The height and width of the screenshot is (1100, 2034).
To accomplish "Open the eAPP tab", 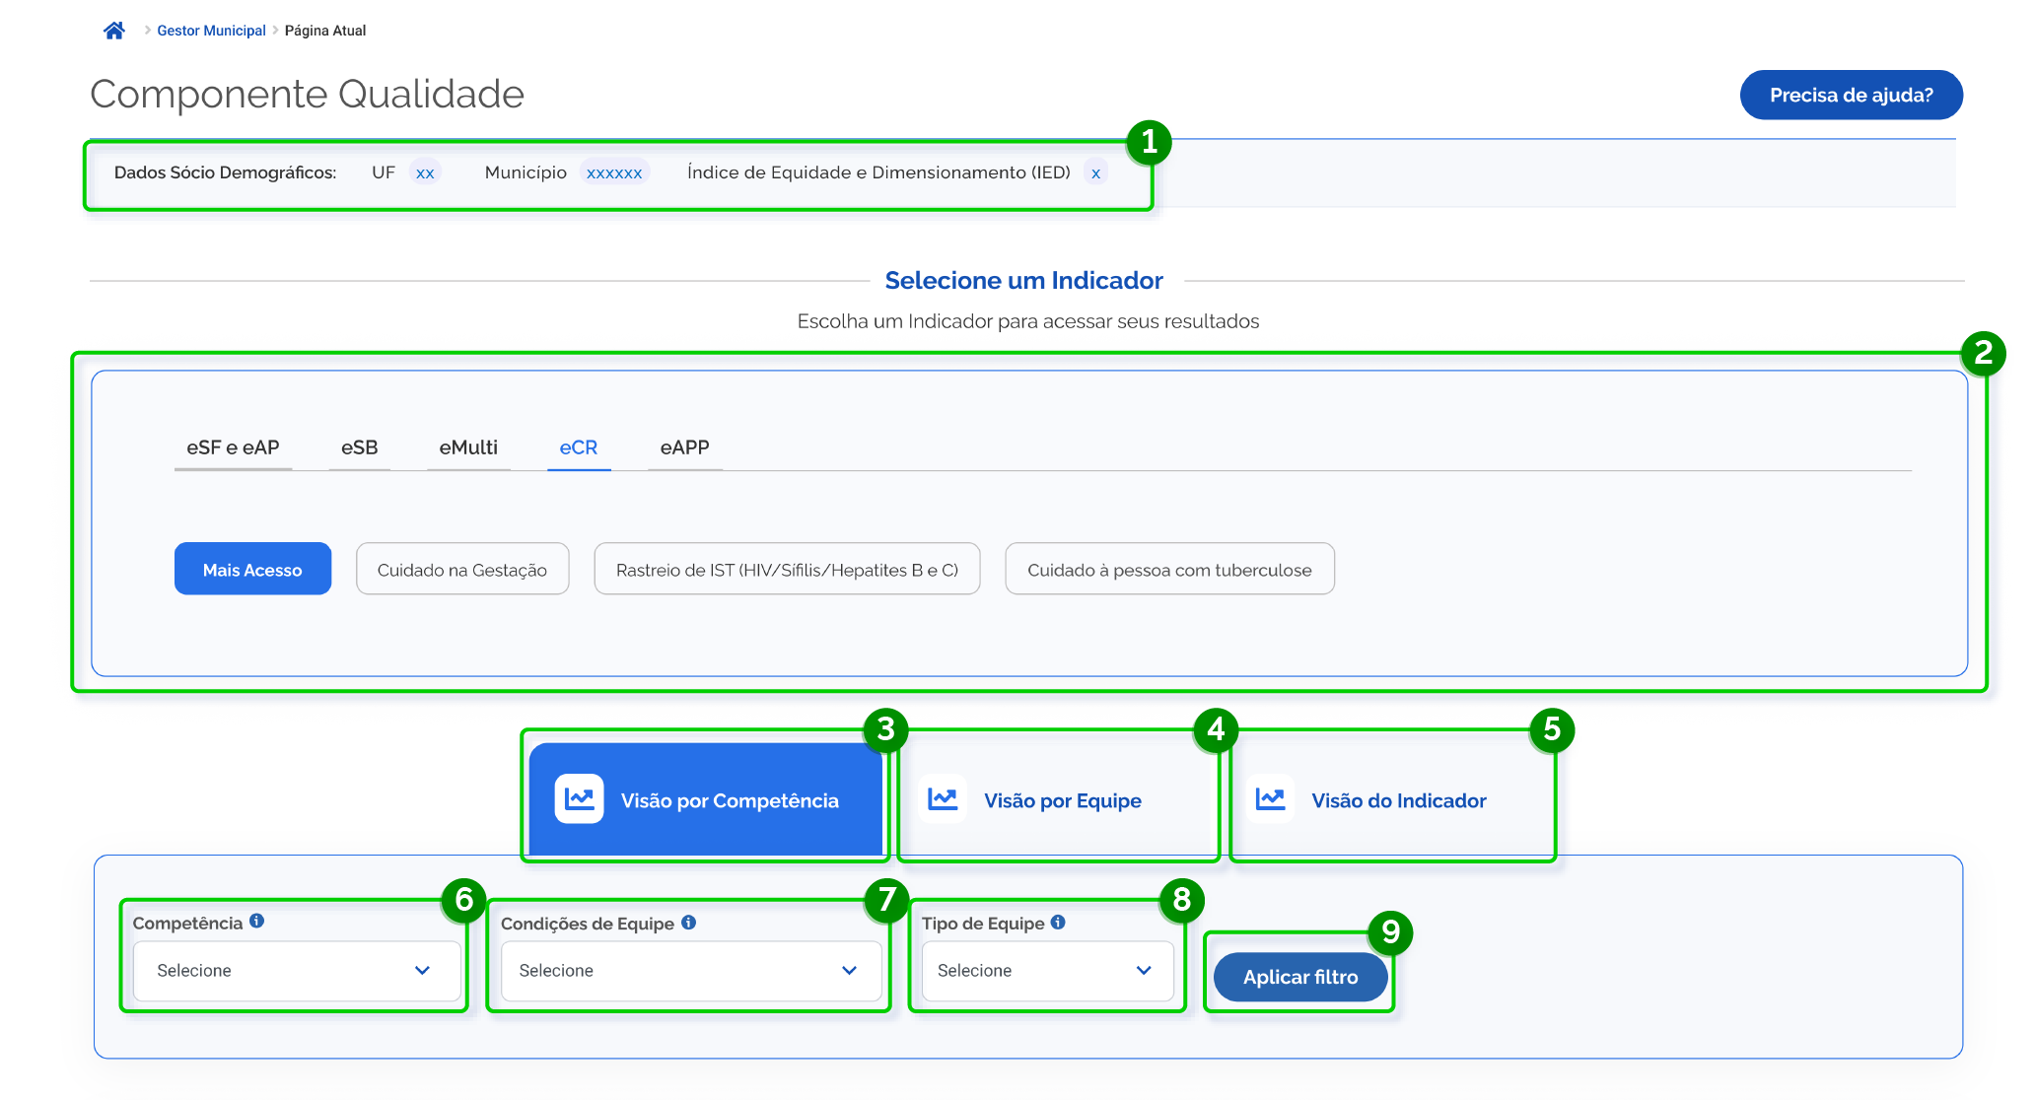I will pyautogui.click(x=684, y=447).
